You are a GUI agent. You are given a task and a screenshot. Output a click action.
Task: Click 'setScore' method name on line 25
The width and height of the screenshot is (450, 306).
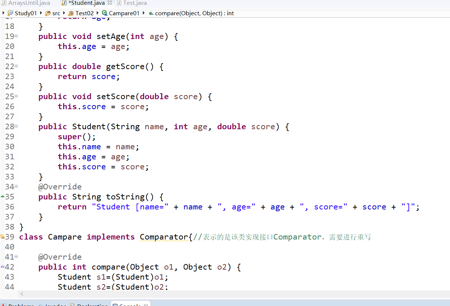116,97
